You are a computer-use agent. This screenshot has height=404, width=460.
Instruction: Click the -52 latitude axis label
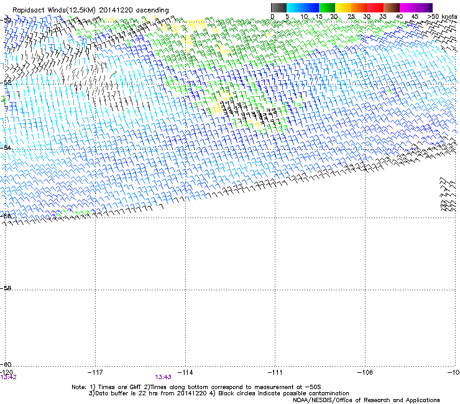pos(6,83)
